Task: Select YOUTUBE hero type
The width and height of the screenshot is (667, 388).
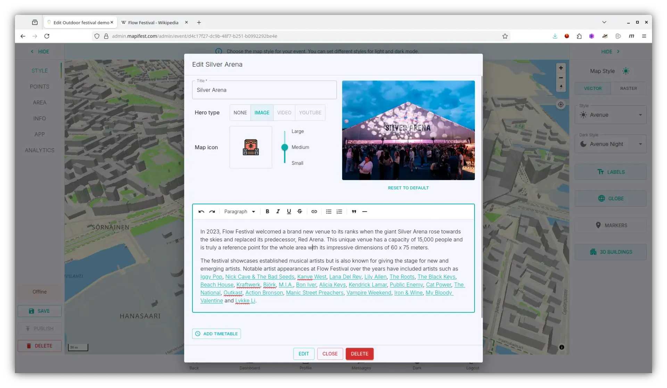Action: (310, 112)
